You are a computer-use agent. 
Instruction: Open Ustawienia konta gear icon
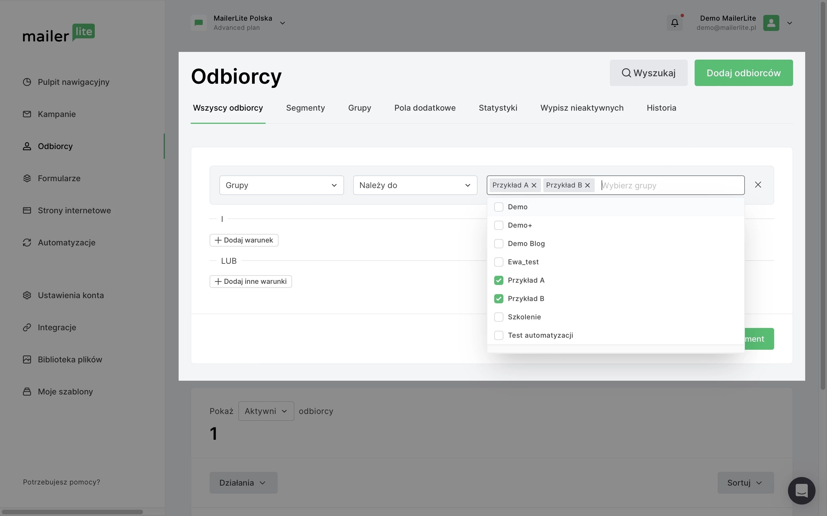(x=27, y=295)
